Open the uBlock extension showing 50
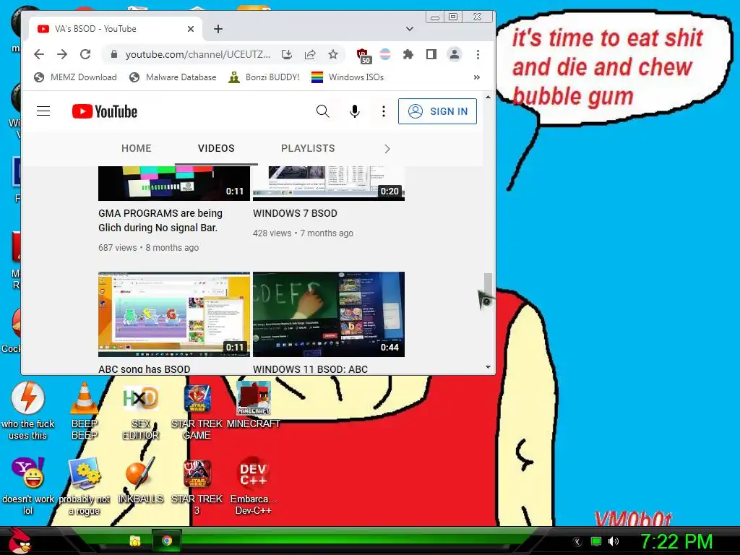Viewport: 740px width, 555px height. click(x=363, y=56)
